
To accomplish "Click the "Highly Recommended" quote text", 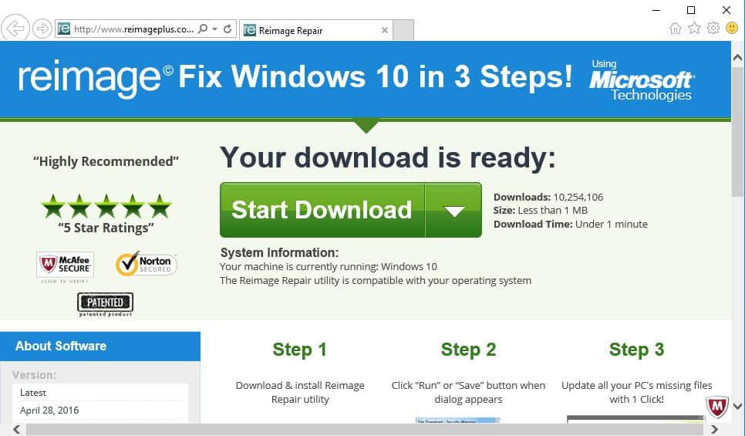I will coord(106,161).
